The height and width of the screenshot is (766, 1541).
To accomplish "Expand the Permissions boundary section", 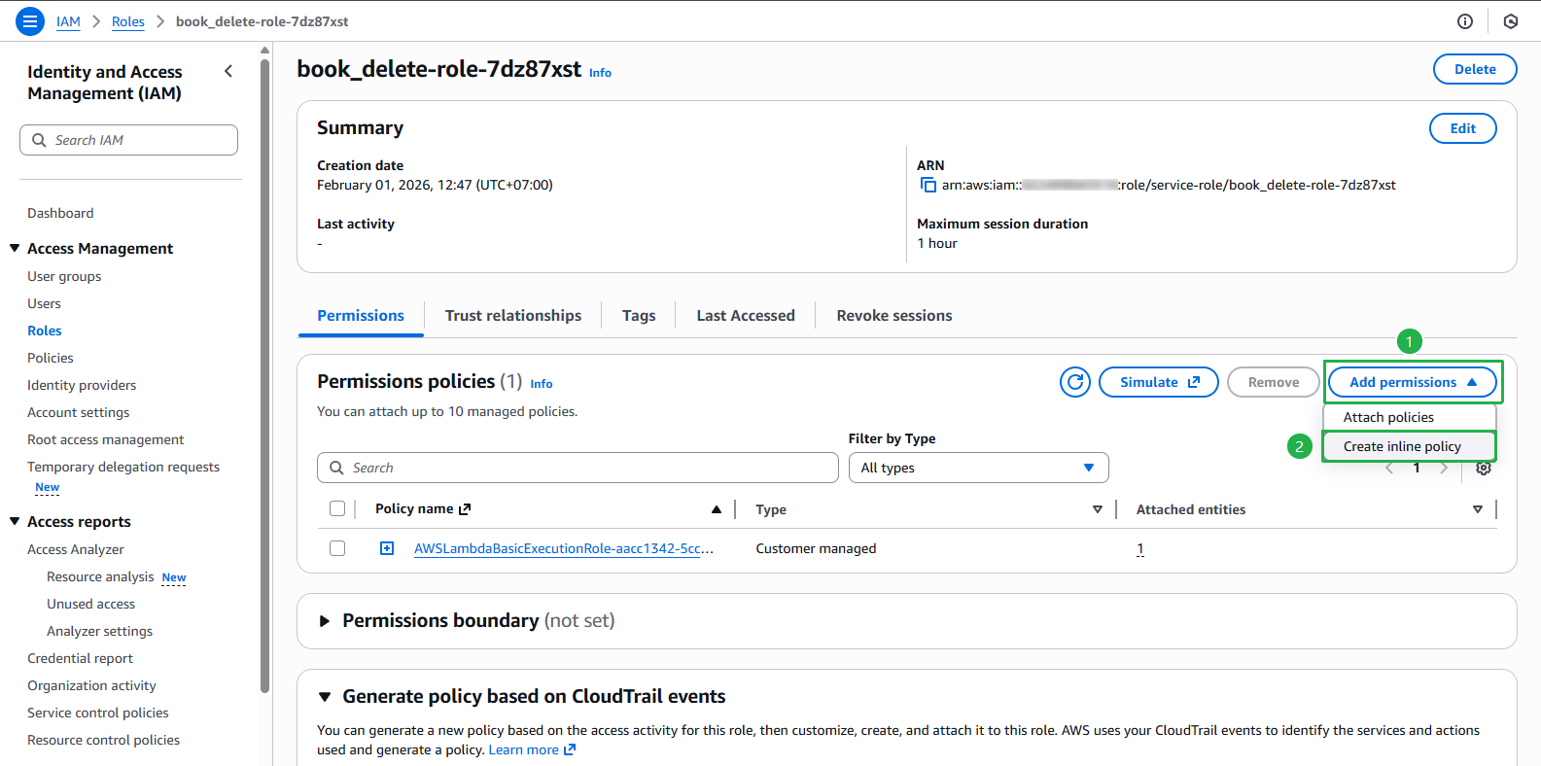I will [325, 621].
